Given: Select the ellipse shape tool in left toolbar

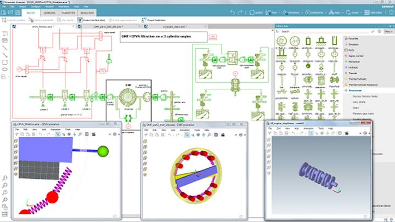Looking at the screenshot, I should click(5, 69).
